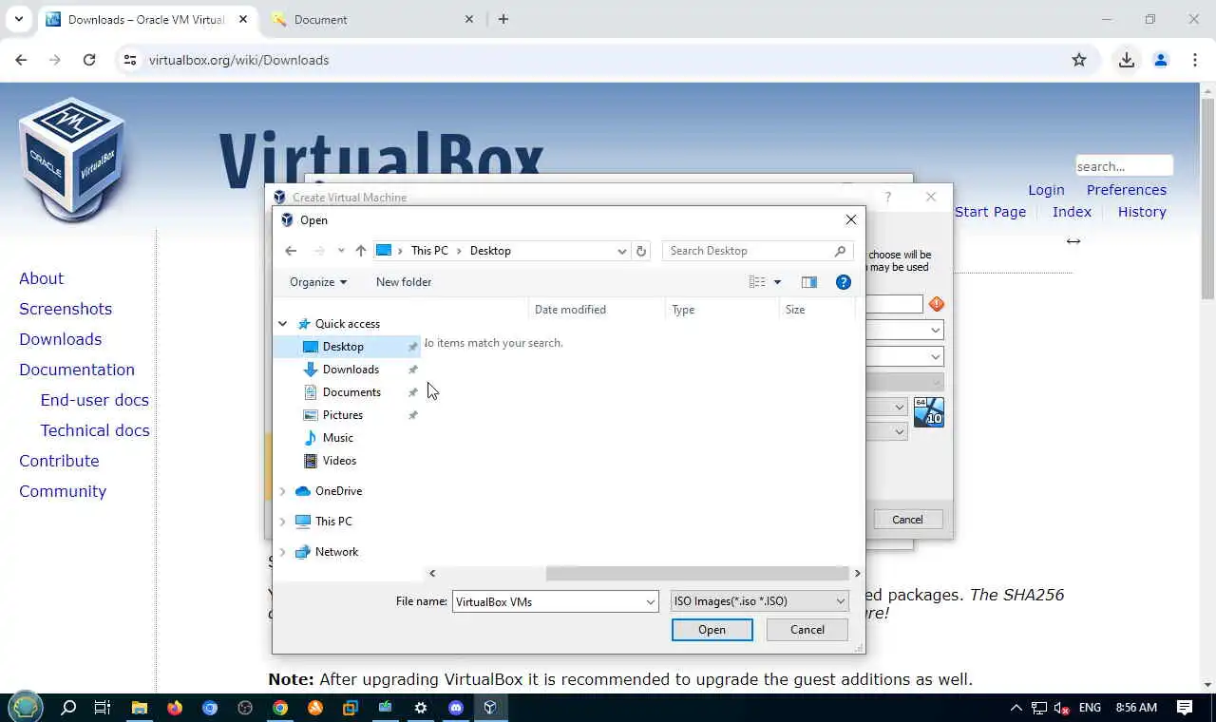This screenshot has width=1216, height=722.
Task: Open the change view options dropdown
Action: coord(777,282)
